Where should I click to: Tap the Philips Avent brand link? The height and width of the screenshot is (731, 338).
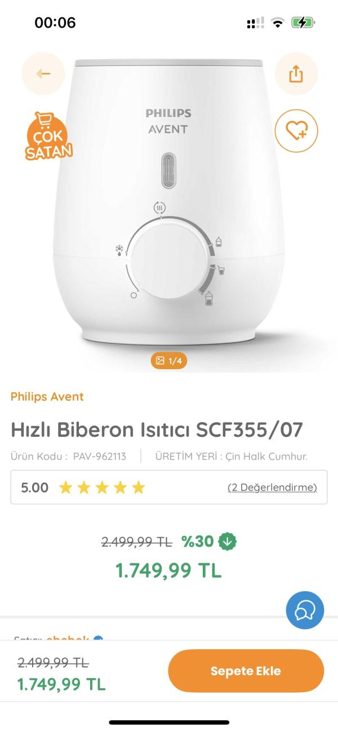47,397
